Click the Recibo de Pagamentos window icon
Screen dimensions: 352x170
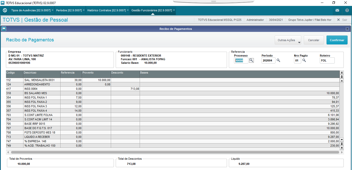[4, 29]
